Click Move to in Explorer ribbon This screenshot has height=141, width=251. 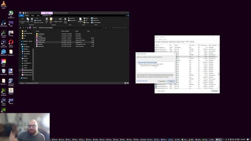tap(47, 20)
